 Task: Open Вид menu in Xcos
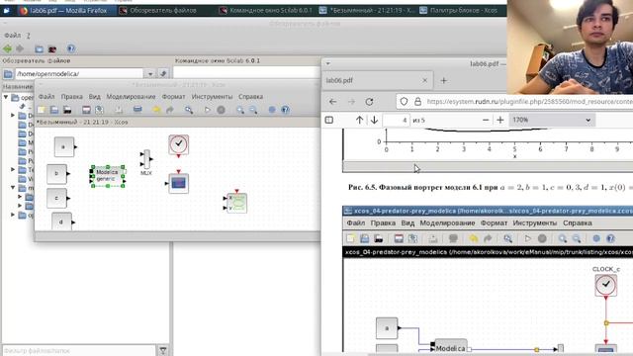95,97
